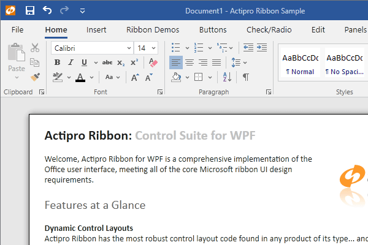This screenshot has width=368, height=245.
Task: Apply the font color A button
Action: (80, 77)
